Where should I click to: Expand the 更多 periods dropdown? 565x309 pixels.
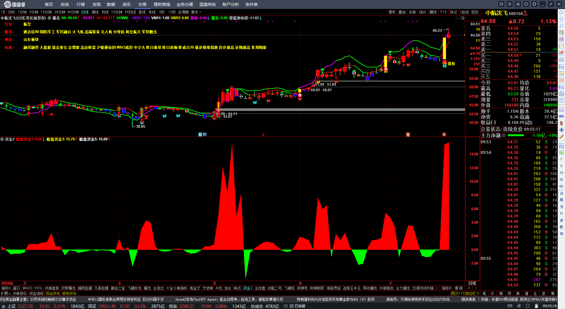[196, 12]
